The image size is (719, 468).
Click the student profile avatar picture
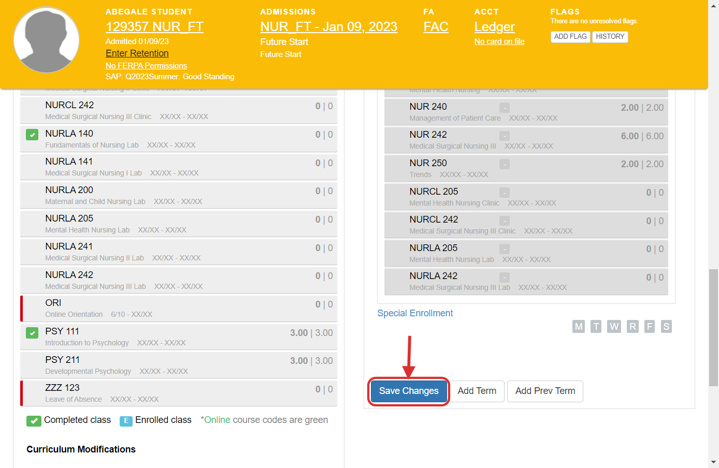(x=47, y=40)
